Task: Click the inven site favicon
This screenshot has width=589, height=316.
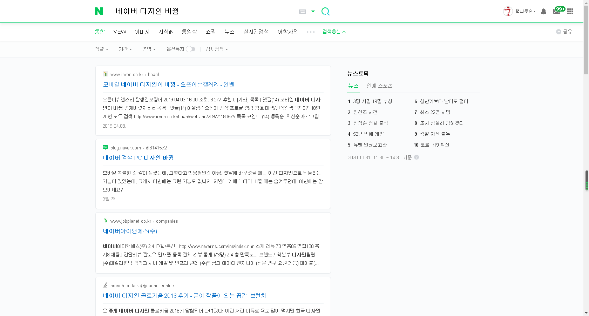Action: coord(105,74)
